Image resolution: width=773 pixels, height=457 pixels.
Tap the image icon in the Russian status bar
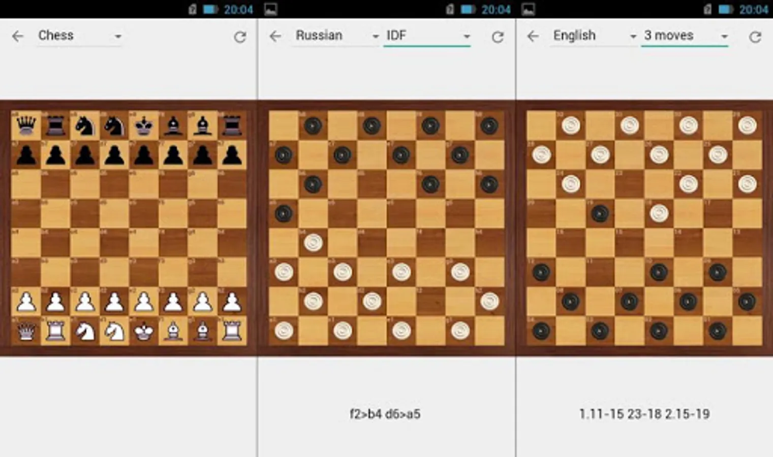[270, 9]
